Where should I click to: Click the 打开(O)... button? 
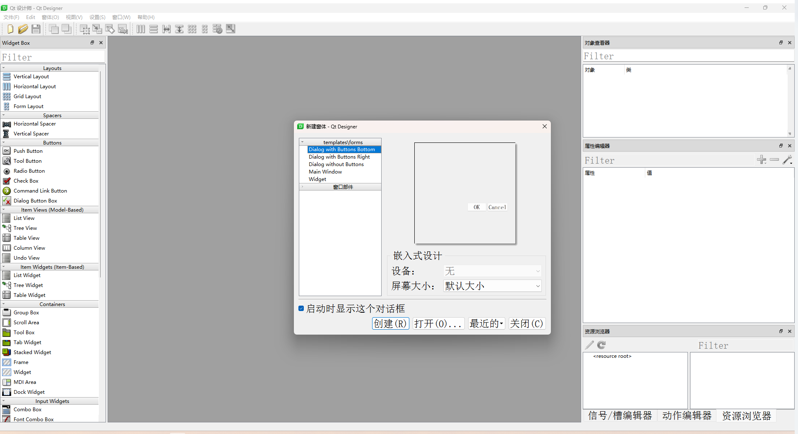pyautogui.click(x=438, y=323)
